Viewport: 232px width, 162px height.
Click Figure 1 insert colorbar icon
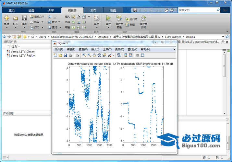pyautogui.click(x=126, y=55)
